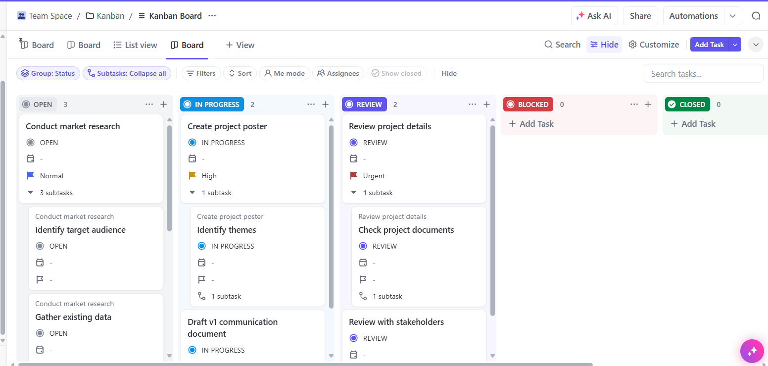
Task: Click the AI sparkle button at bottom right
Action: (752, 351)
